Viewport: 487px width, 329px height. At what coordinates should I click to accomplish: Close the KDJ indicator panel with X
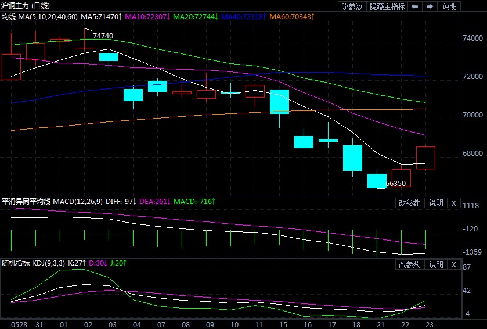point(454,264)
